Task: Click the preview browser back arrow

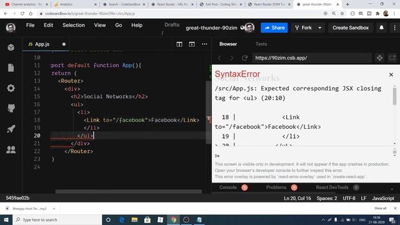Action: pos(219,58)
